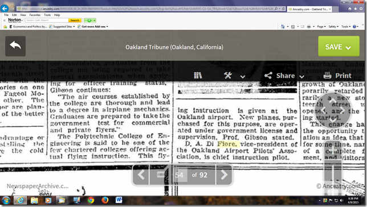Viewport: 367px width, 207px height.
Task: Open the Safety dropdown in command bar
Action: coord(333,27)
